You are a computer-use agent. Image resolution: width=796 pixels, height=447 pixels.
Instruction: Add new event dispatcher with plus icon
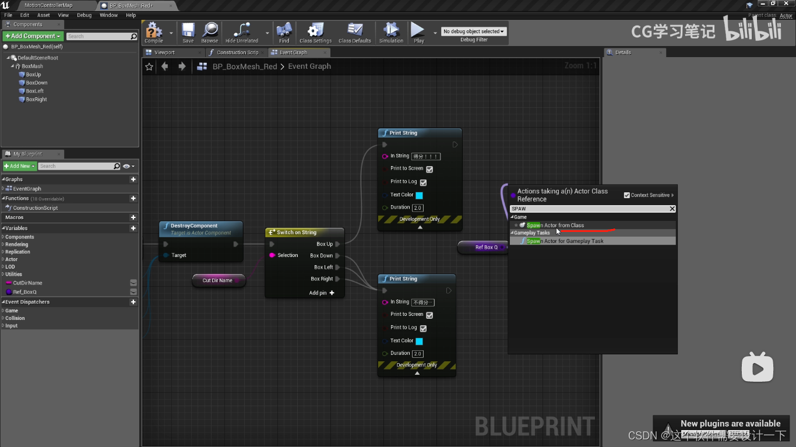tap(133, 302)
